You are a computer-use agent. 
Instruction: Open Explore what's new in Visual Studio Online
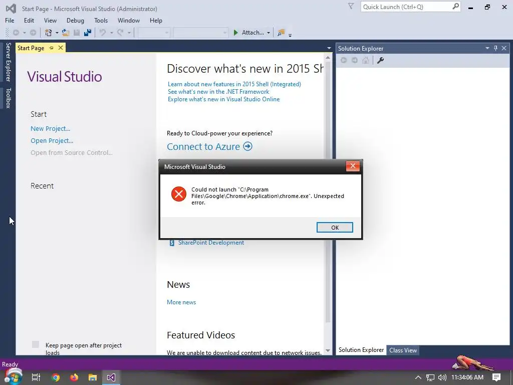[x=224, y=99]
